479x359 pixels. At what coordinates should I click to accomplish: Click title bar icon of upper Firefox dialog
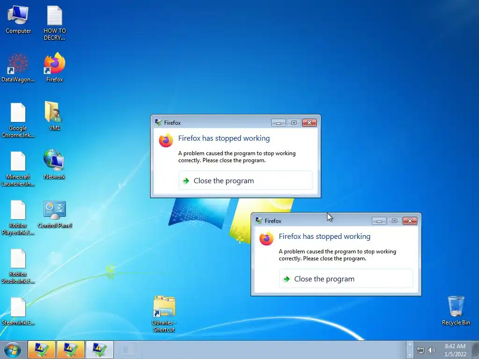click(158, 123)
